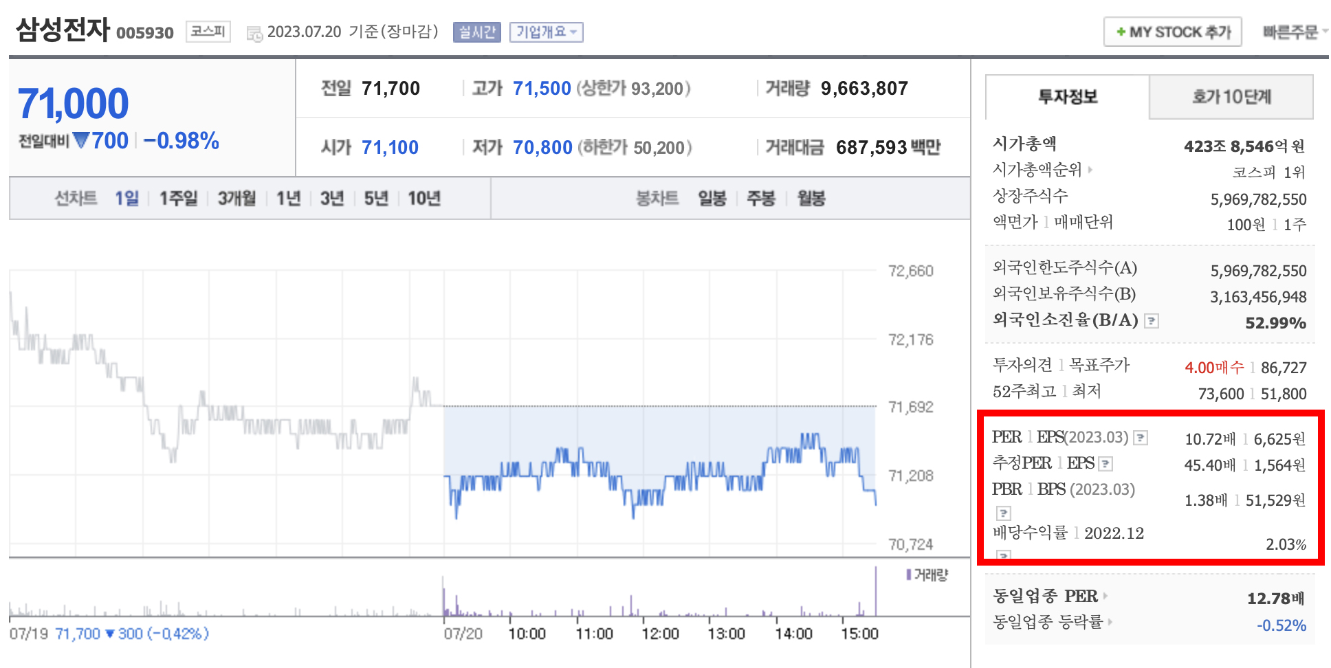Viewport: 1331px width, 668px height.
Task: Click the 저가 value 70,800
Action: point(542,148)
